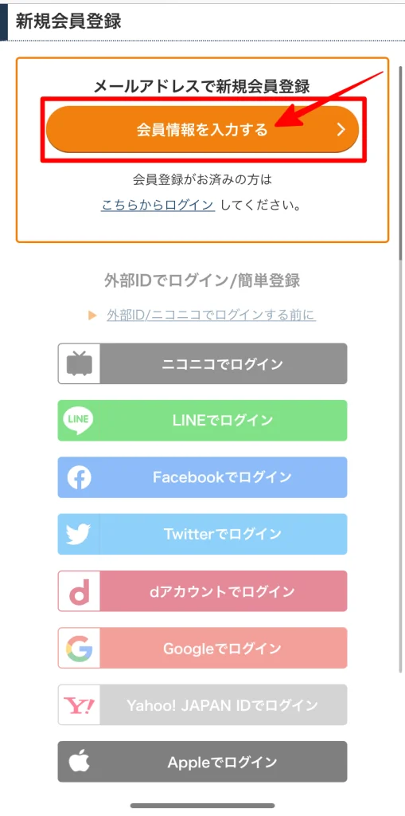Viewport: 405px width, 816px height.
Task: Open the こちらからログイン link
Action: [x=158, y=205]
